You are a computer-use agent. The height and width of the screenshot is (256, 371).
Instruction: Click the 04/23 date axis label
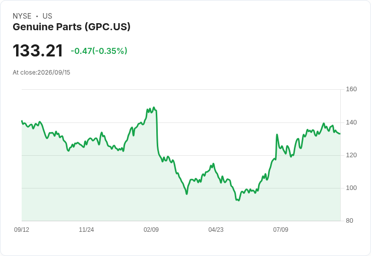tap(216, 229)
